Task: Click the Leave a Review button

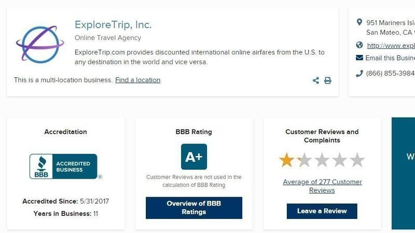Action: [x=322, y=211]
